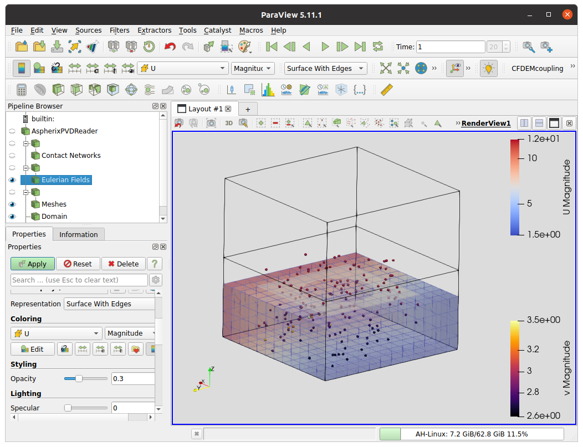Switch to the Information tab

point(79,234)
